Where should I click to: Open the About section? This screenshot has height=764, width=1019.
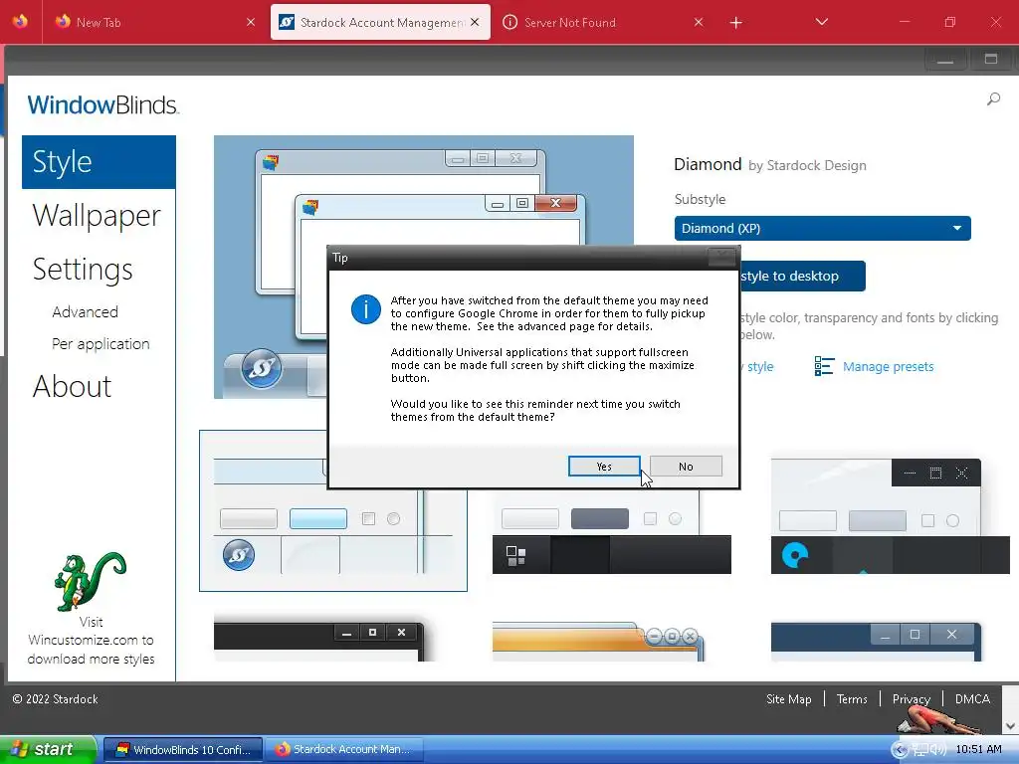point(72,387)
